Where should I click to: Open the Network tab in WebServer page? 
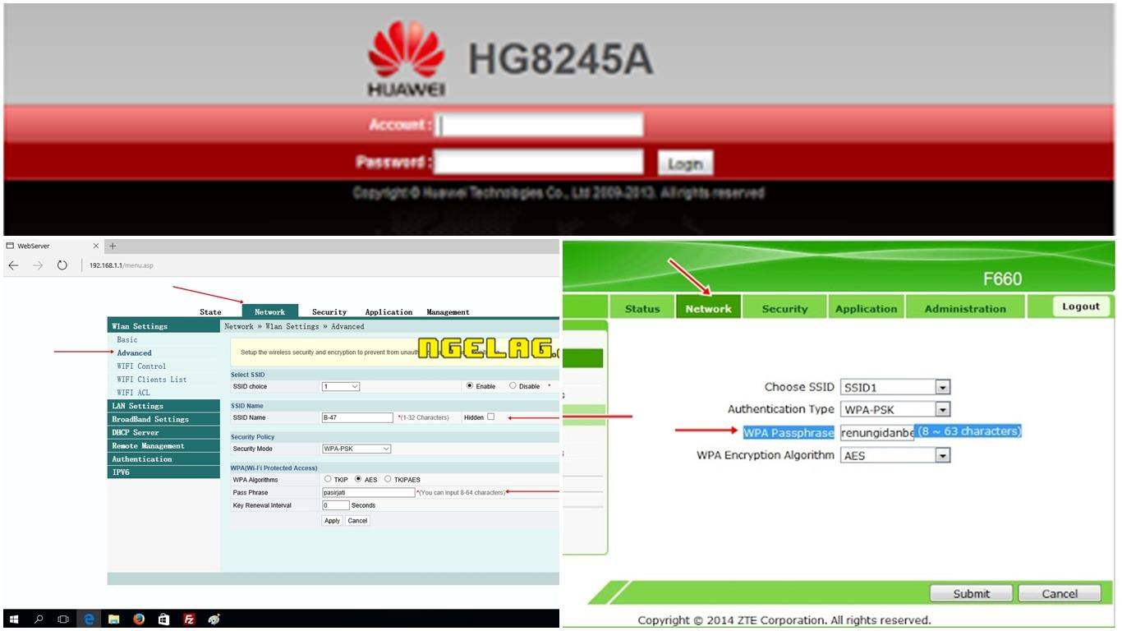(x=270, y=312)
